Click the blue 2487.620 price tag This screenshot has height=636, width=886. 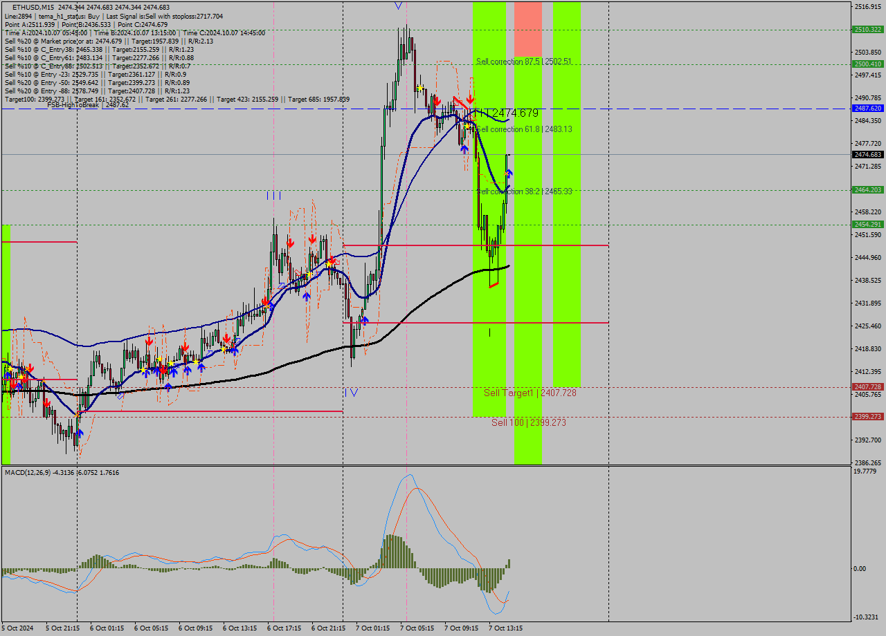(868, 109)
